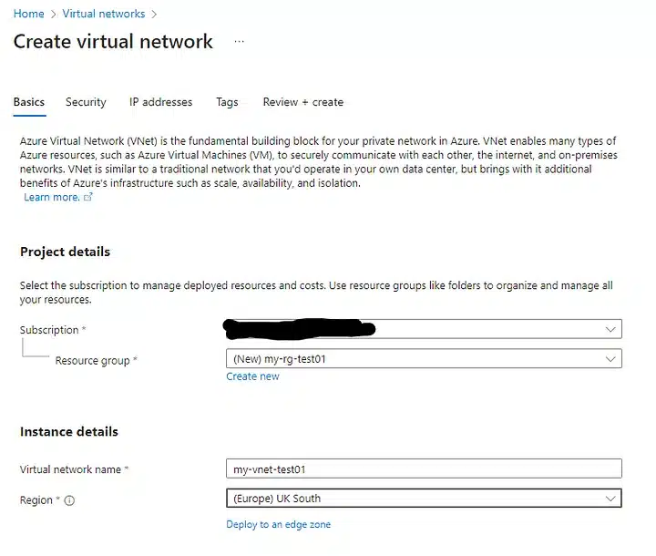656x556 pixels.
Task: Switch to the Security tab
Action: pos(86,102)
